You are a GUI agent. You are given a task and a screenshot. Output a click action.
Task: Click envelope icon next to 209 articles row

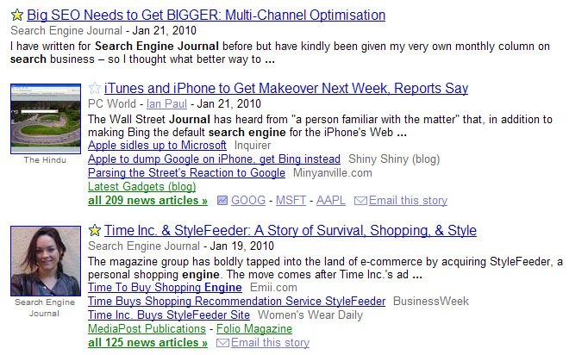click(360, 201)
